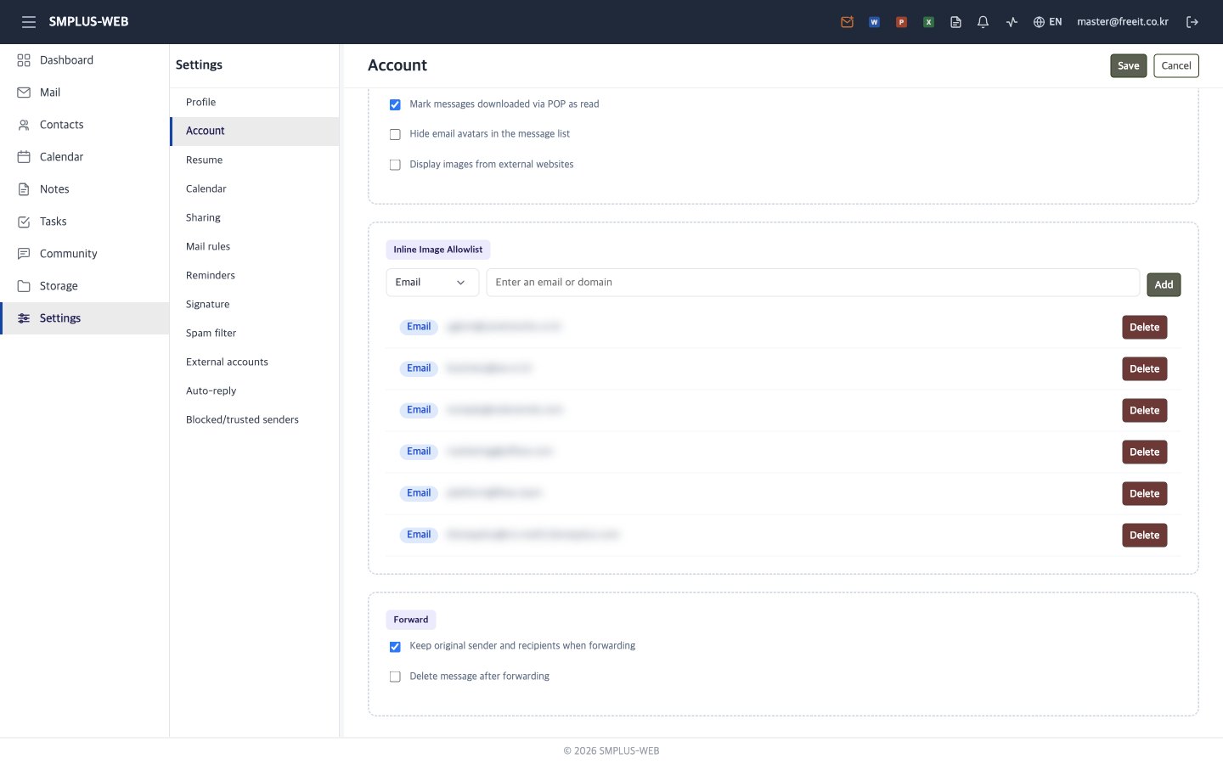Open Calendar in the Settings submenu
This screenshot has width=1223, height=764.
click(255, 188)
